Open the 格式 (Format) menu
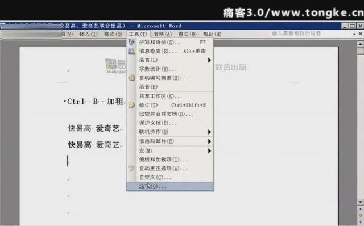 [113, 34]
